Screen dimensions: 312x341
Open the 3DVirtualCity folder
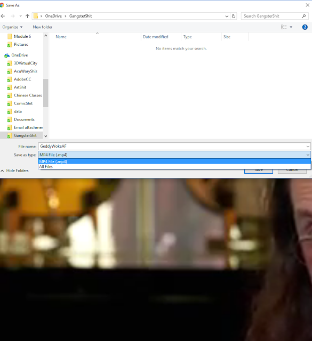(26, 63)
